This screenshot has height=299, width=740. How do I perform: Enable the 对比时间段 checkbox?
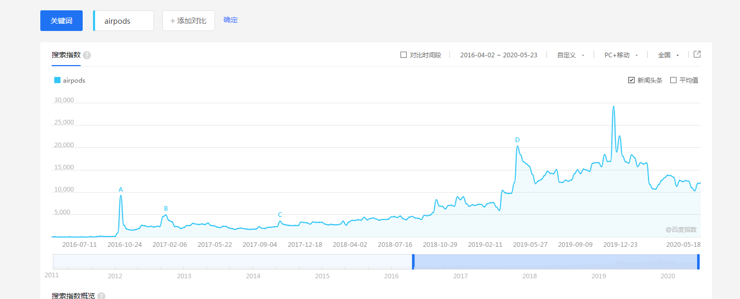[x=404, y=55]
